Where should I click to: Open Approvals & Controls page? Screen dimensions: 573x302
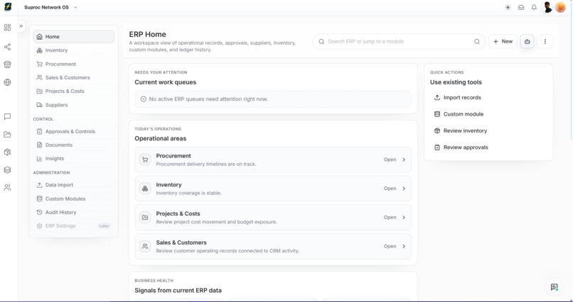point(73,131)
